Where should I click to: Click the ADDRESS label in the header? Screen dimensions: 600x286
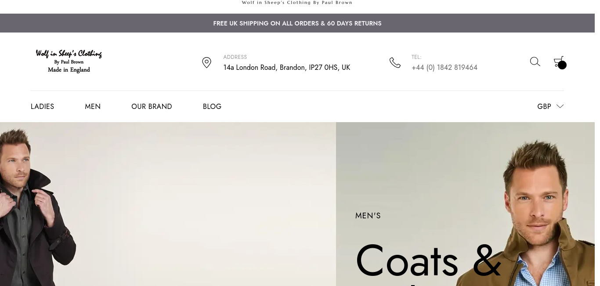click(235, 57)
